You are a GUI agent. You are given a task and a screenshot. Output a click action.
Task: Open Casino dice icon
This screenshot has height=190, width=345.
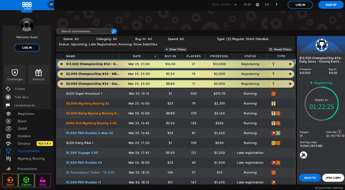[x=26, y=180]
